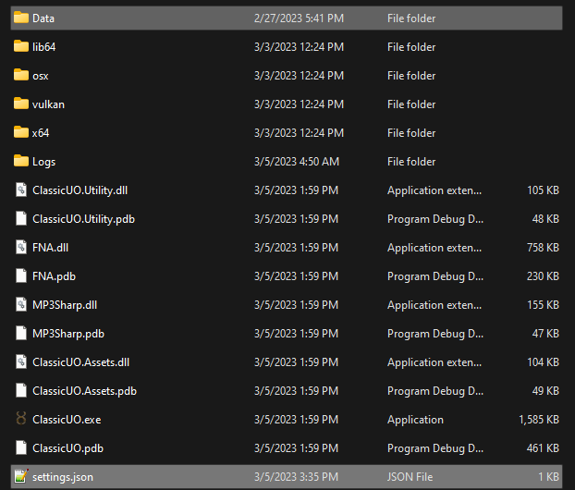This screenshot has height=490, width=575.
Task: Click the "104 KB" size value
Action: point(543,362)
